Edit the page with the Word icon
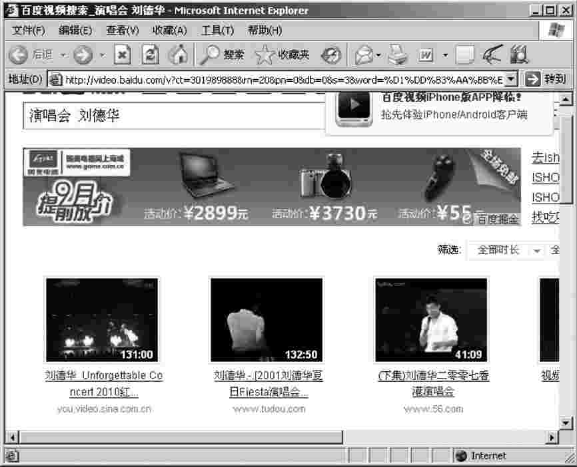This screenshot has width=577, height=467. tap(426, 55)
